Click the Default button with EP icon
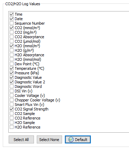The width and height of the screenshot is (129, 149). (78, 140)
